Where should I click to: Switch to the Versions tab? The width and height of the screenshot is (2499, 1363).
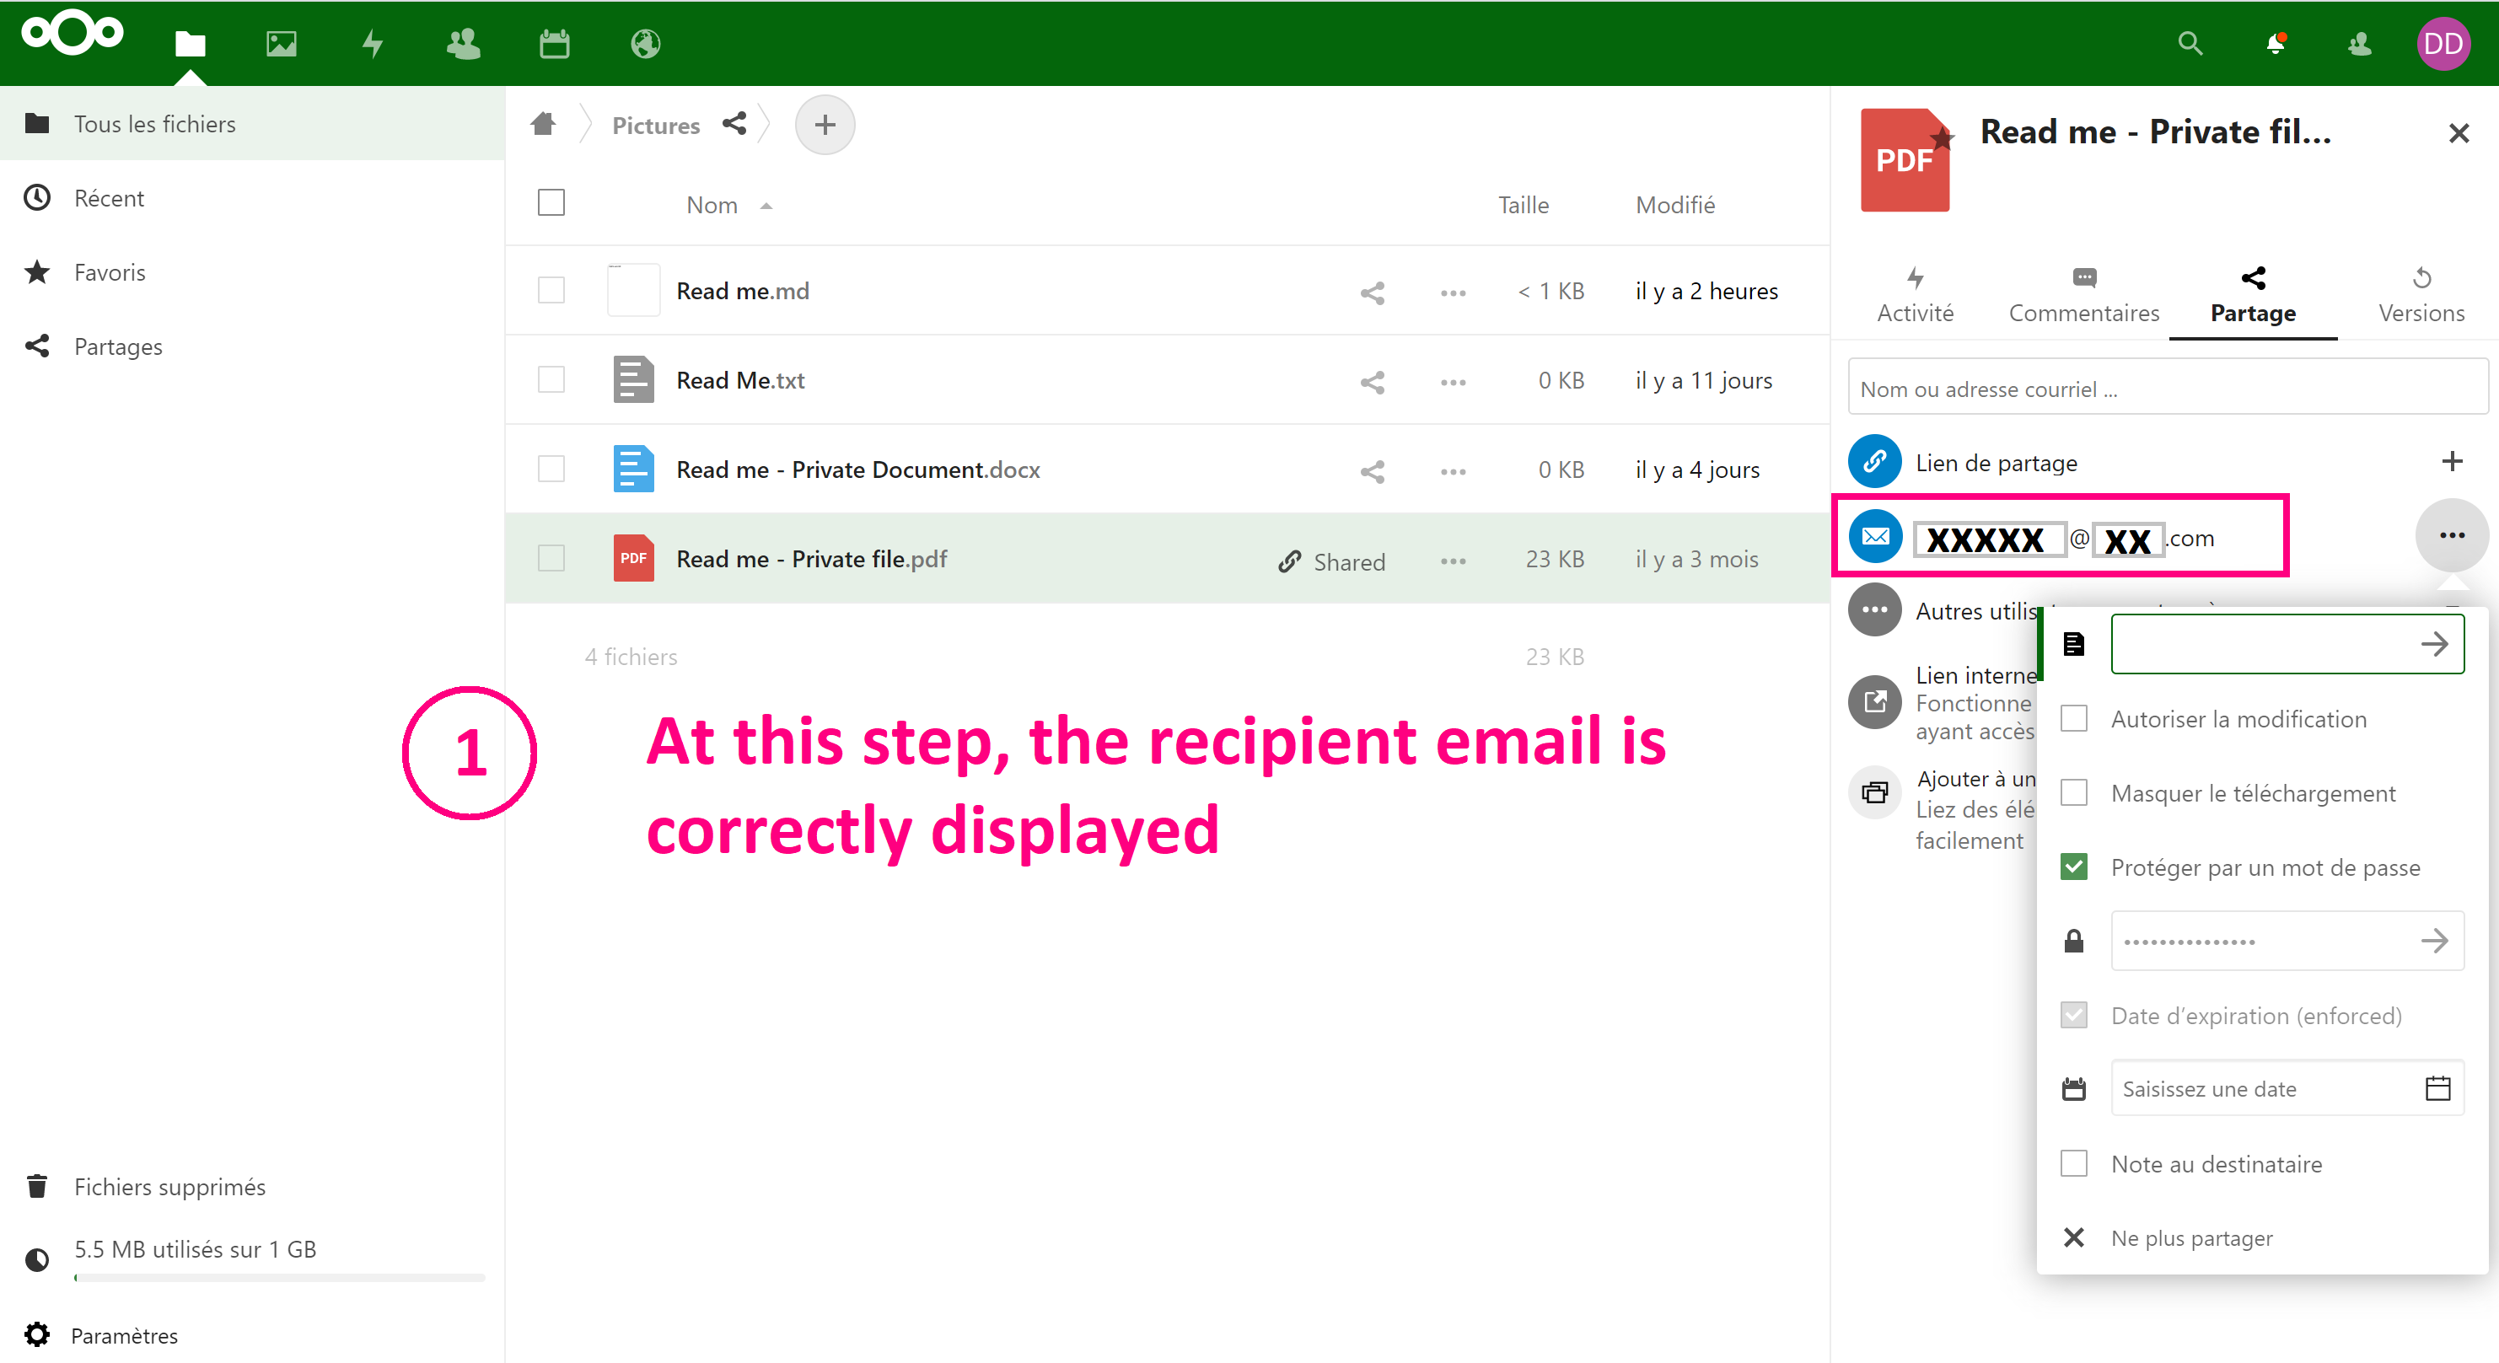2421,294
